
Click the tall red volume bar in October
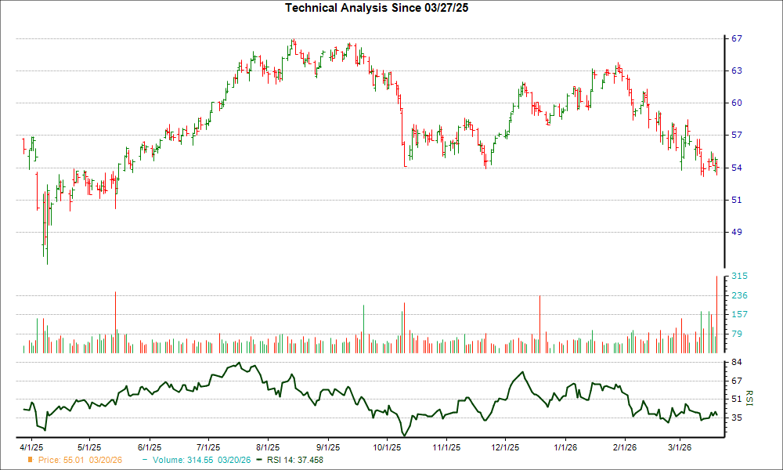[x=404, y=325]
